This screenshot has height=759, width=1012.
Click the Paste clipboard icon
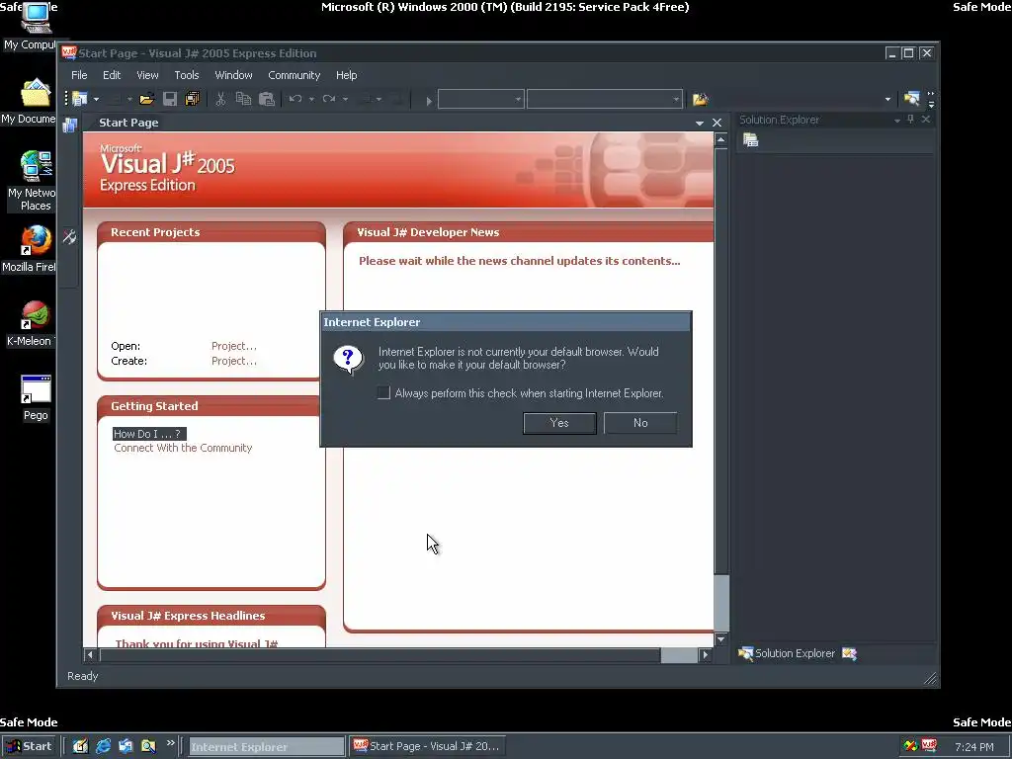click(267, 99)
